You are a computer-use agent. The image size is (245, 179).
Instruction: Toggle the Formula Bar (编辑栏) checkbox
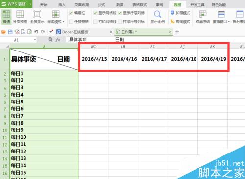tap(71, 13)
